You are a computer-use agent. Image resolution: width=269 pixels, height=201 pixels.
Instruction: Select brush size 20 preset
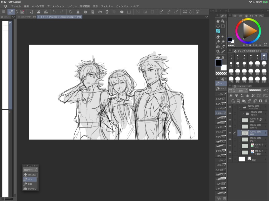click(x=251, y=64)
